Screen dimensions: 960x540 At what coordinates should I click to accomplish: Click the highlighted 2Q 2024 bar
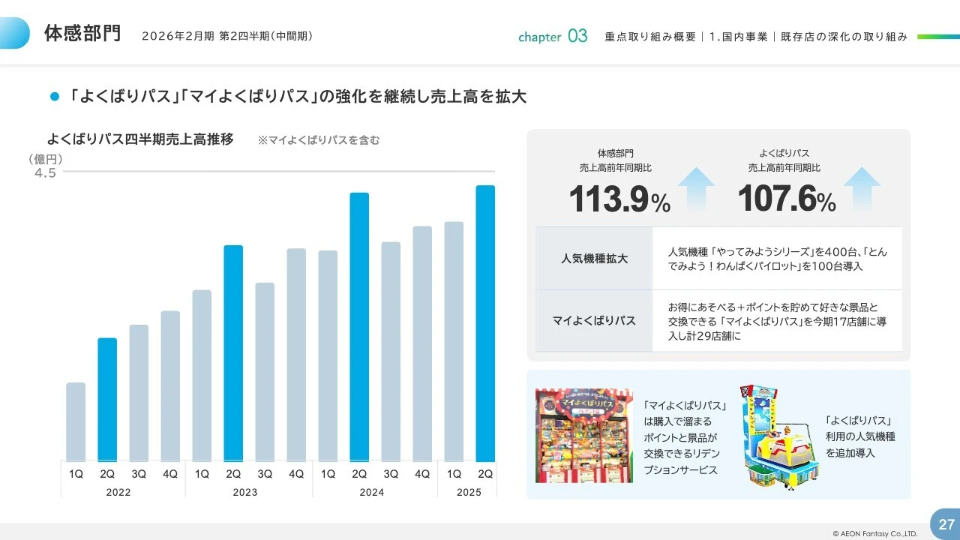[359, 327]
